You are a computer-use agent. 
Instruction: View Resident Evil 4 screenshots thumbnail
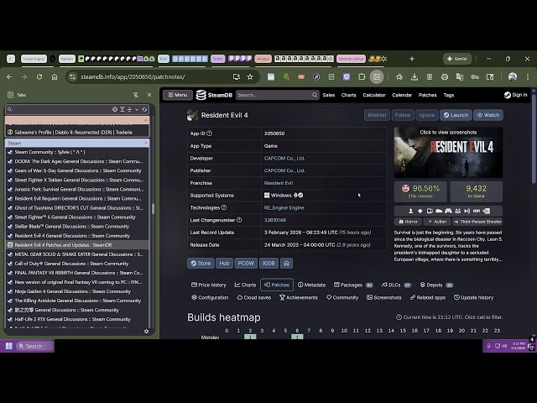point(448,152)
